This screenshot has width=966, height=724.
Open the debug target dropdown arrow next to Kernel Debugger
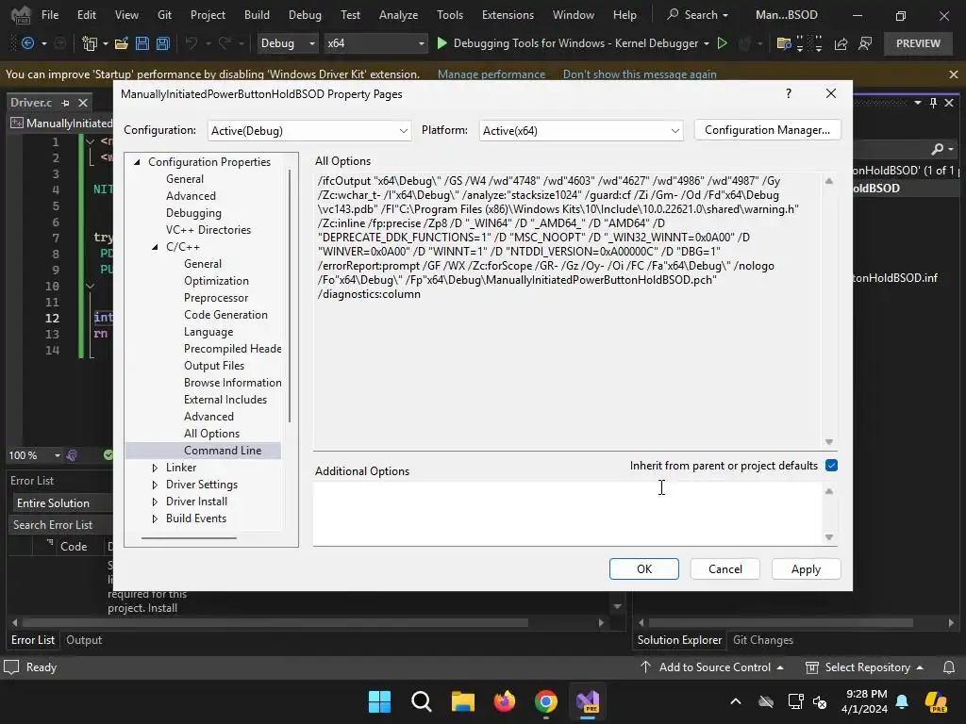pos(706,43)
